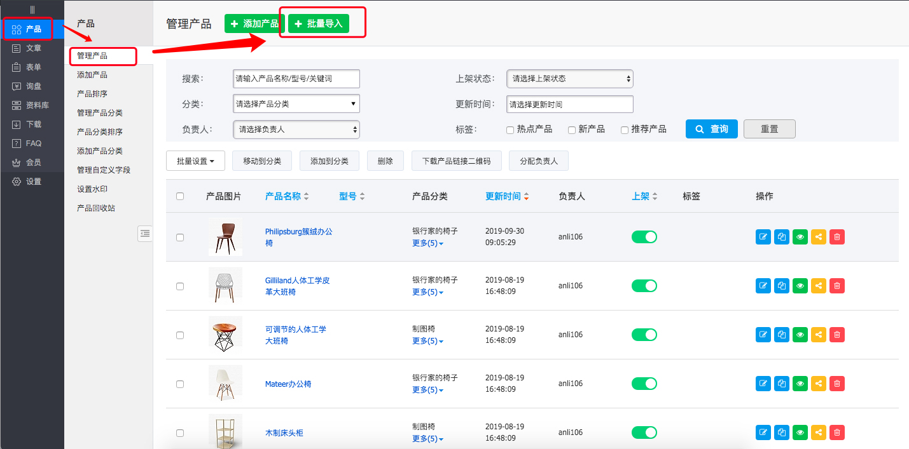Tick the select-all checkbox above the product list
Viewport: 909px width, 449px height.
click(180, 196)
